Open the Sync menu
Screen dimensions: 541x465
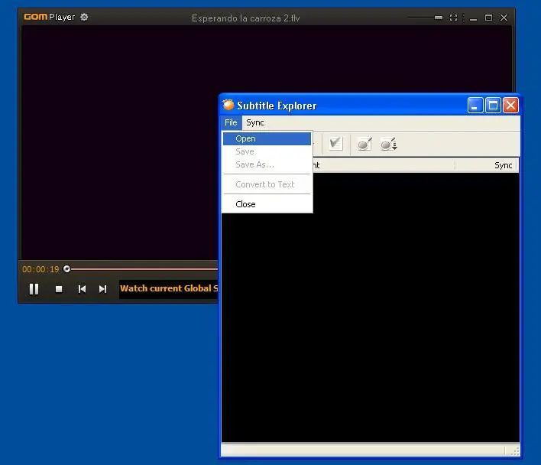click(255, 122)
